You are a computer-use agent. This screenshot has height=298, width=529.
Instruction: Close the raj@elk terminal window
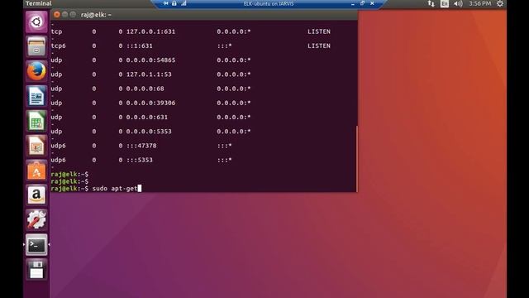coord(57,15)
